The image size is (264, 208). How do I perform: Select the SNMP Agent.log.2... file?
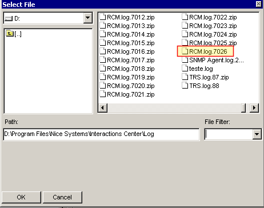click(213, 60)
